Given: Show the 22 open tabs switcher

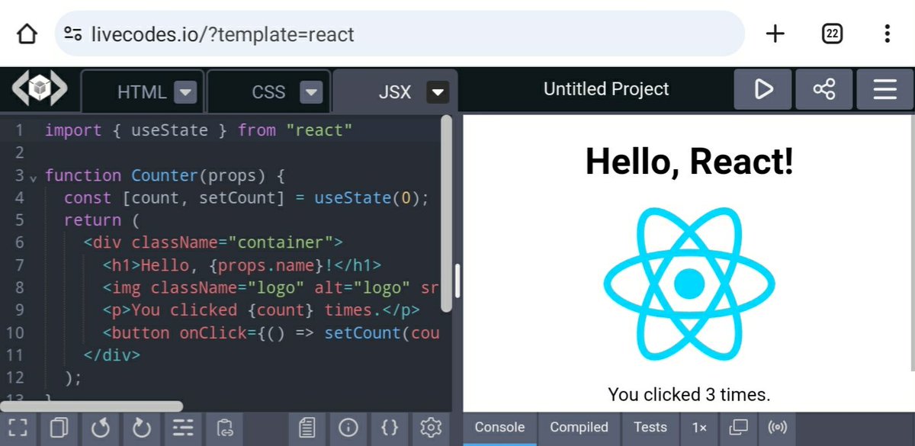Looking at the screenshot, I should pos(832,34).
